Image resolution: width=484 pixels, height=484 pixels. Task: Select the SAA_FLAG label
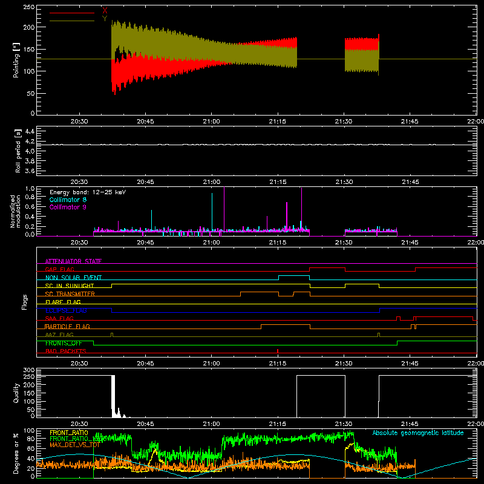pos(59,318)
